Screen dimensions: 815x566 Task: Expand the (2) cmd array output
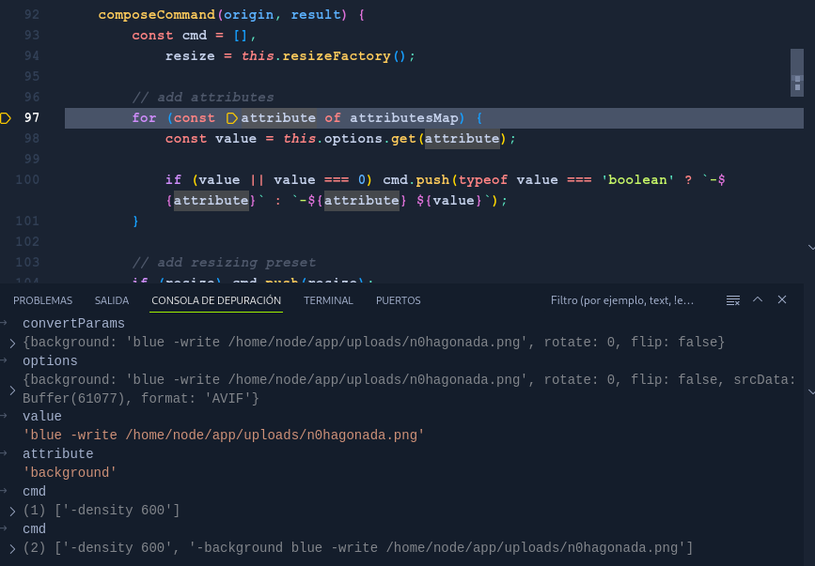(12, 548)
